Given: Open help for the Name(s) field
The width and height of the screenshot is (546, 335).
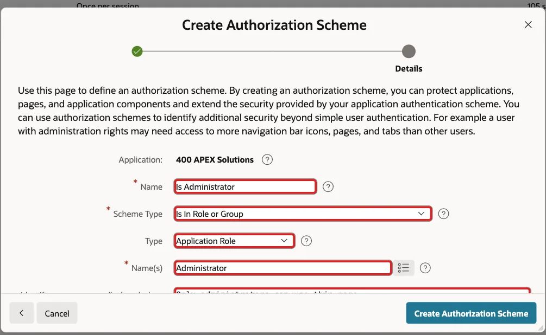Looking at the screenshot, I should tap(425, 268).
